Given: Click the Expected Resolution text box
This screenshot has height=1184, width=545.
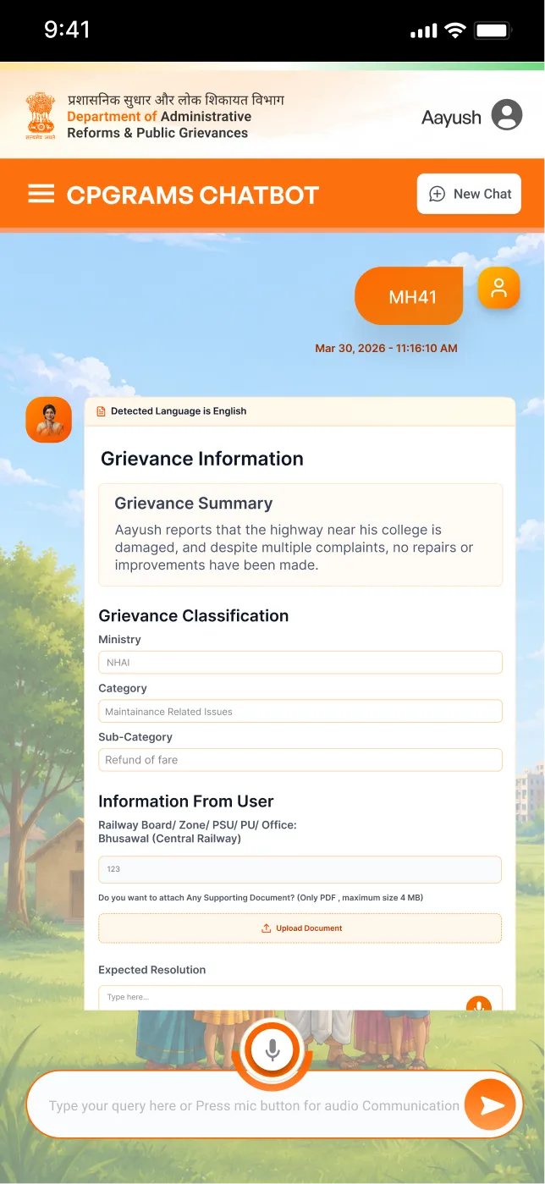Looking at the screenshot, I should point(300,998).
